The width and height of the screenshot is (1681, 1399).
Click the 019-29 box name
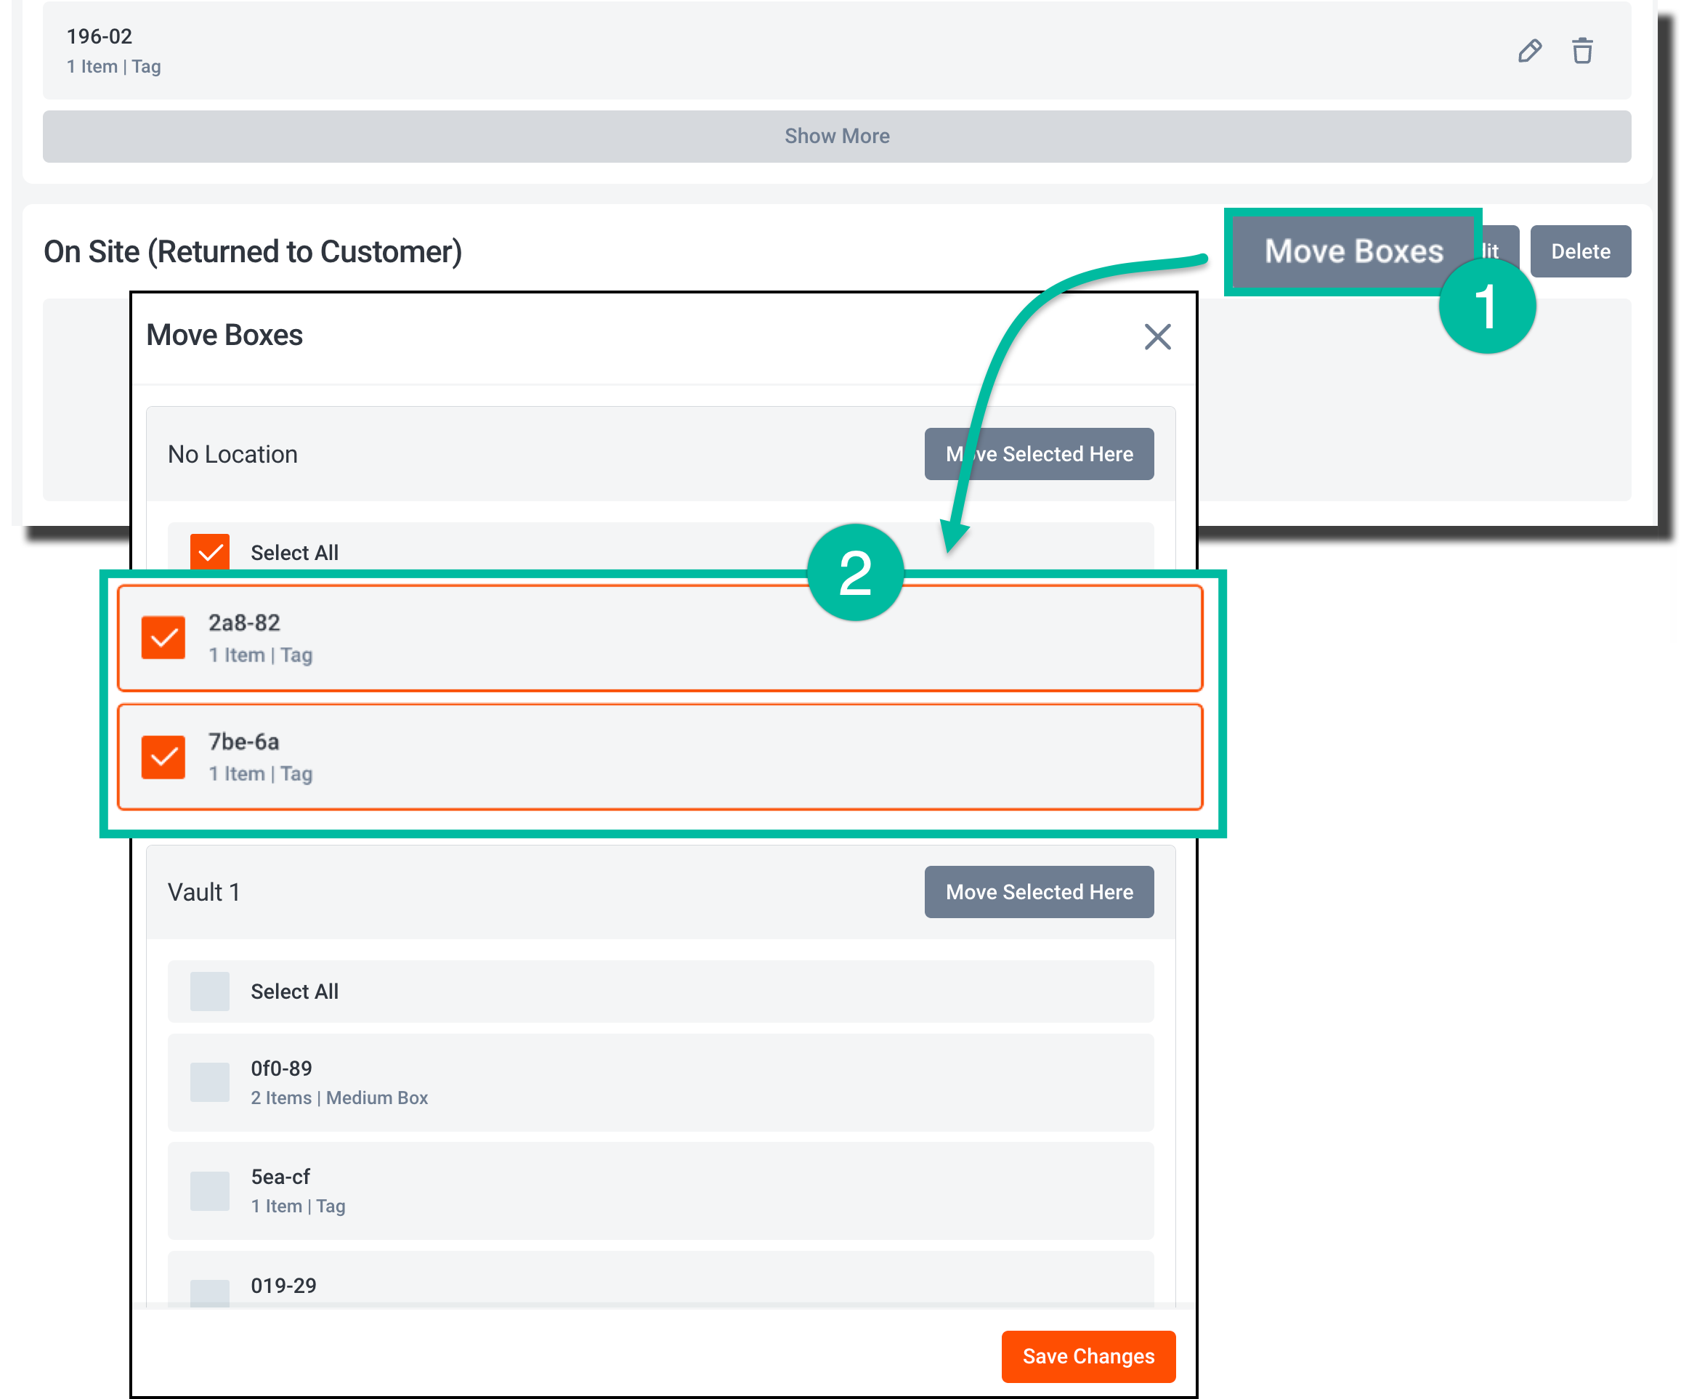pyautogui.click(x=283, y=1286)
